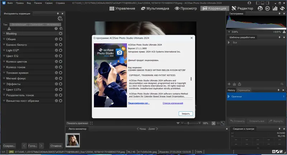Toggle the Masking group on/off circle
The height and width of the screenshot is (155, 287).
tap(61, 33)
